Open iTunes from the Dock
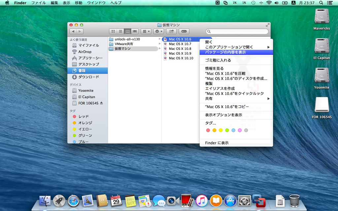Screen dimensions: 338x211 click(x=202, y=201)
